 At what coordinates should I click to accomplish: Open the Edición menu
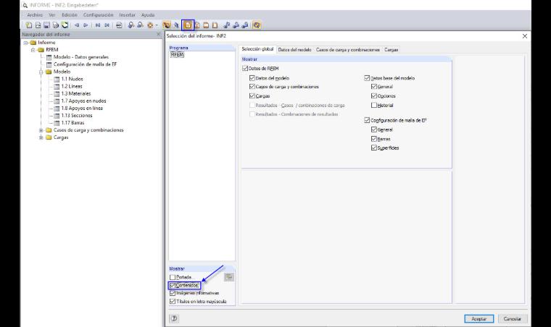point(69,15)
